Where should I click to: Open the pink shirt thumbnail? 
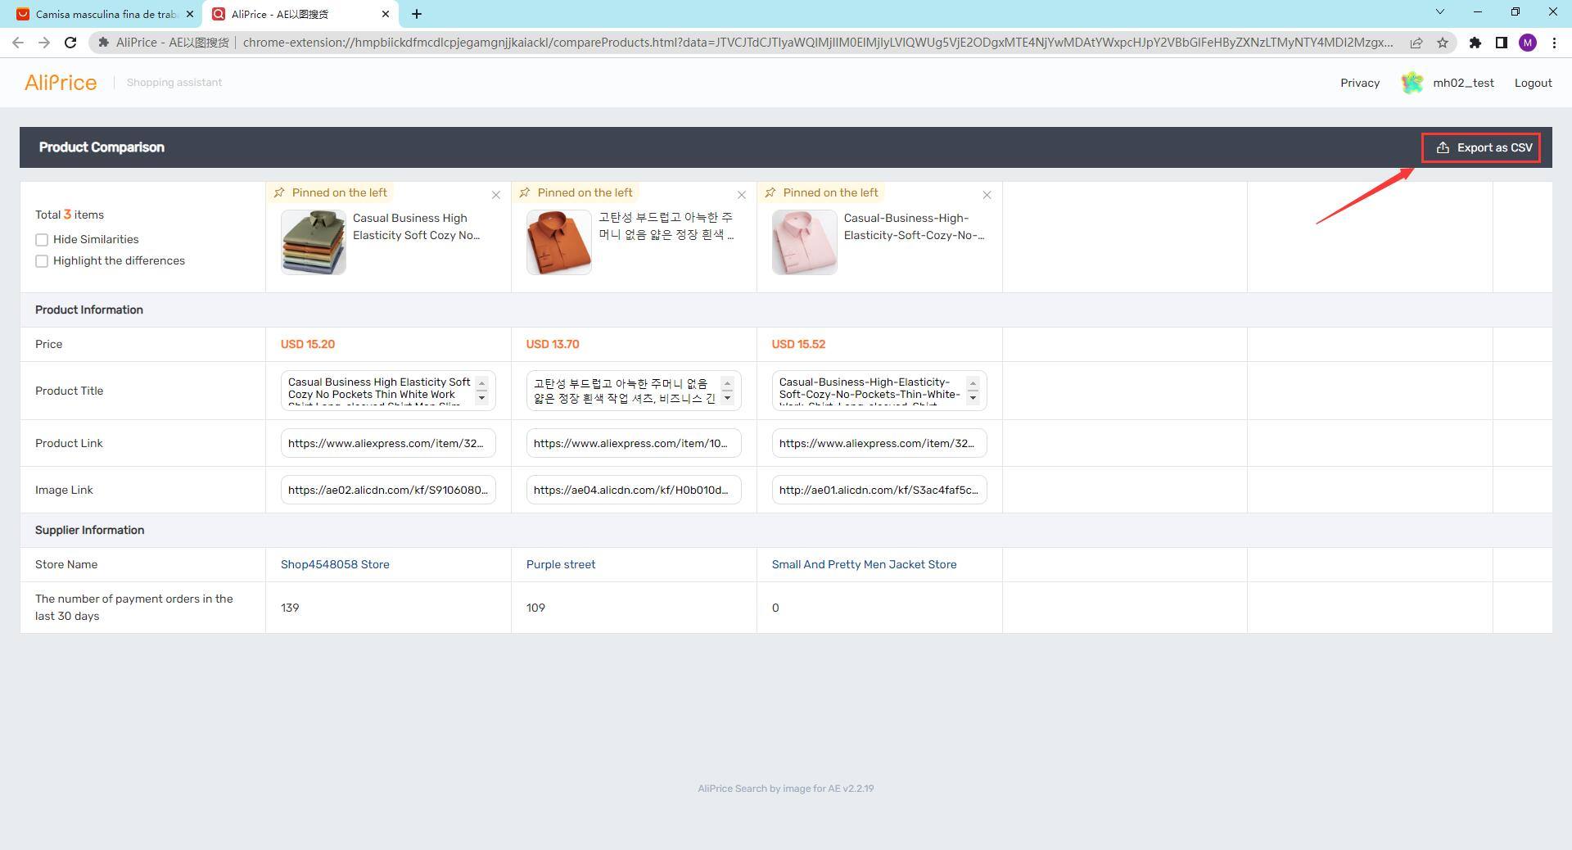(805, 242)
